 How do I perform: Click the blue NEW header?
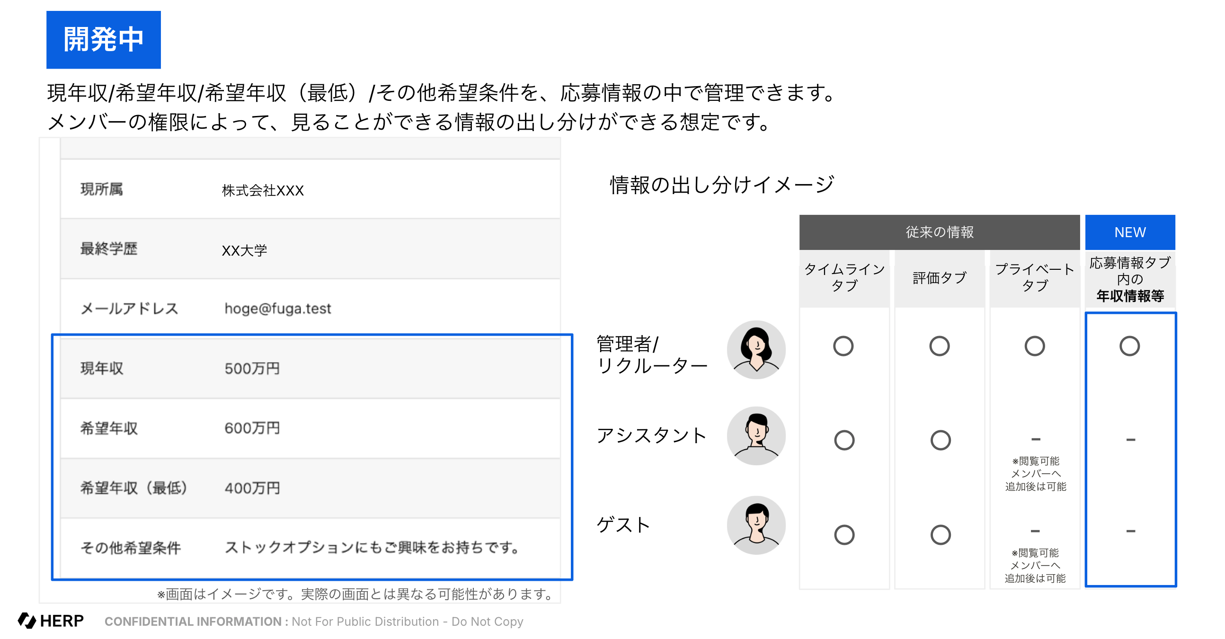1130,232
